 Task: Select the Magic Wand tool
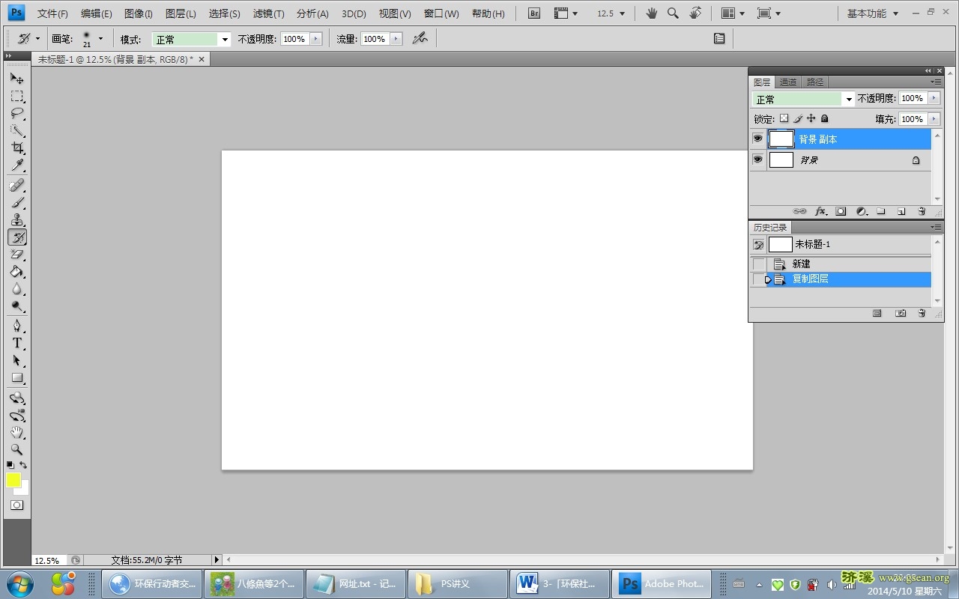pyautogui.click(x=16, y=130)
